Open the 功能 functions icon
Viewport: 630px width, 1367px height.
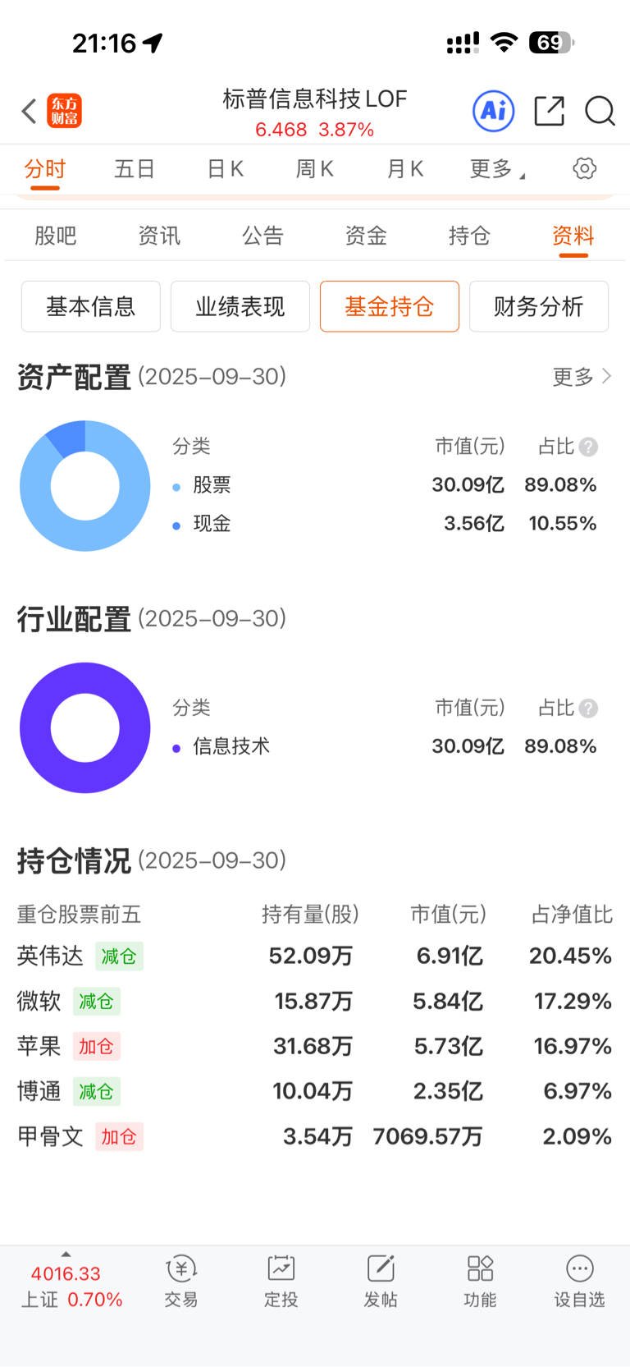point(480,1282)
